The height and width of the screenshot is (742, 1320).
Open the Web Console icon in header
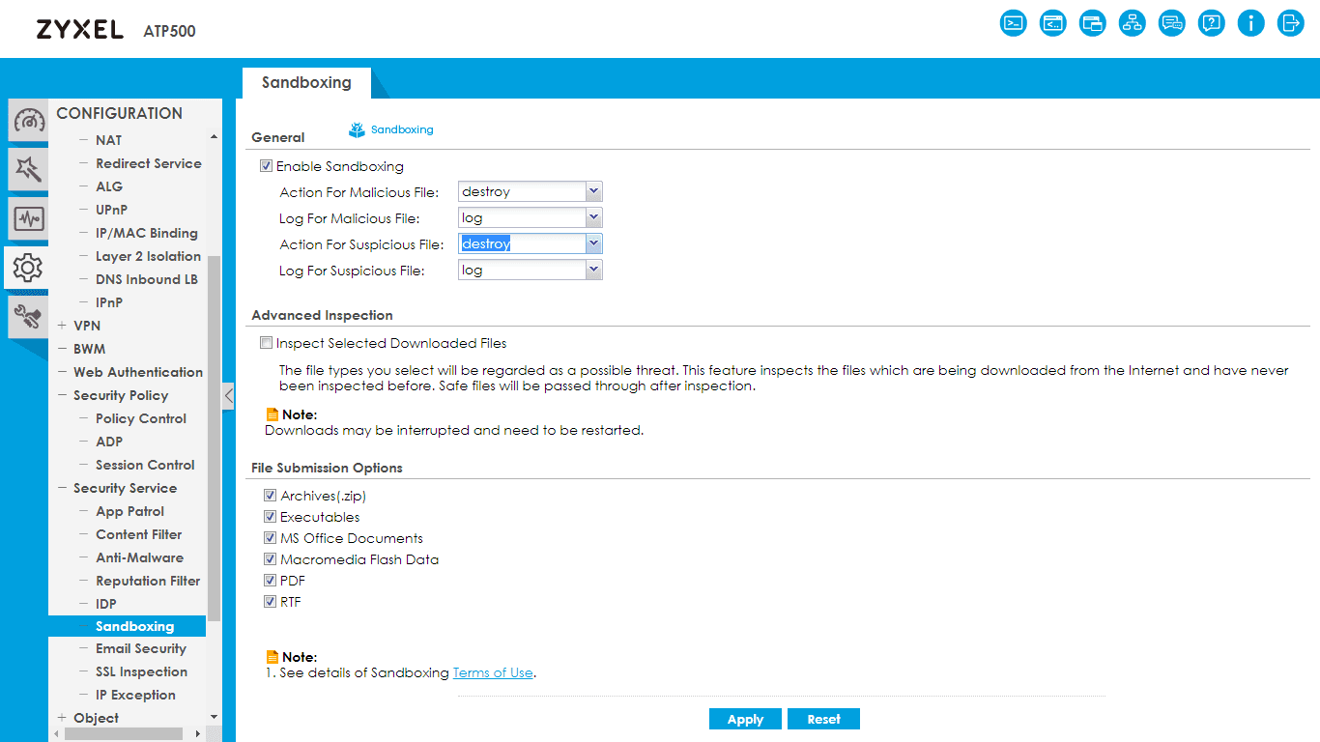[1013, 23]
